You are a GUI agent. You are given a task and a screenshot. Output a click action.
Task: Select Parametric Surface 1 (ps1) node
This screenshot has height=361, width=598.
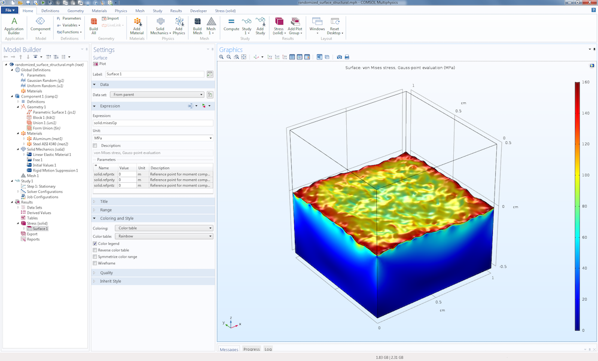coord(51,112)
